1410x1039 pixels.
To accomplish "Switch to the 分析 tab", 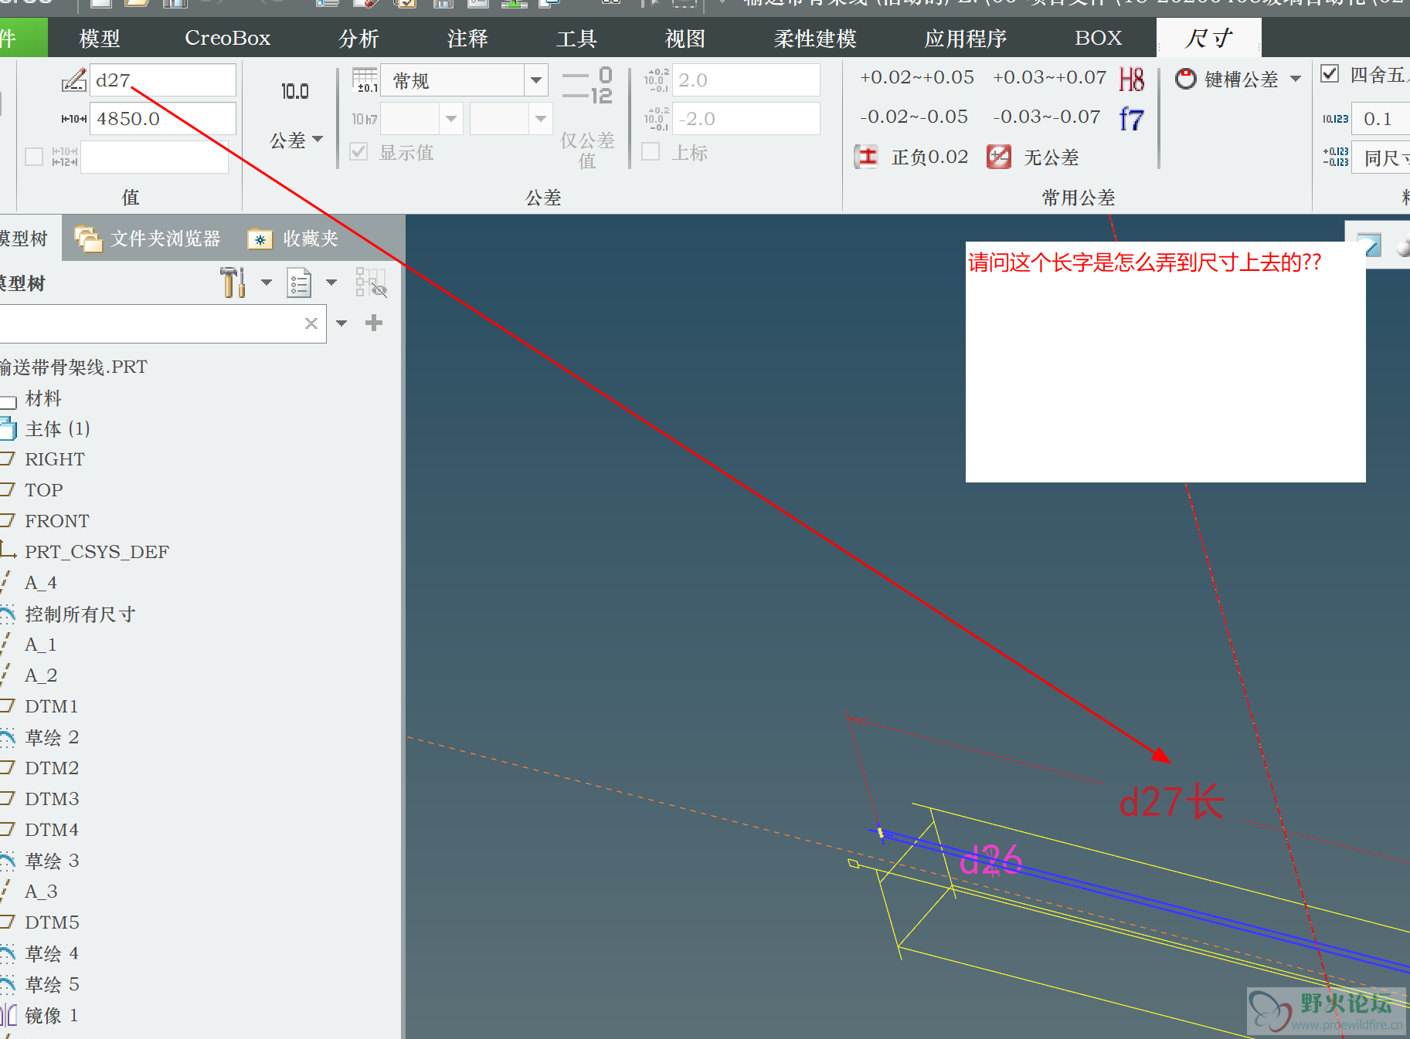I will click(359, 38).
